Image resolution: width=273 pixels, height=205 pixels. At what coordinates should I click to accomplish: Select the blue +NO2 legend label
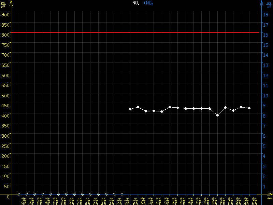[x=148, y=3]
